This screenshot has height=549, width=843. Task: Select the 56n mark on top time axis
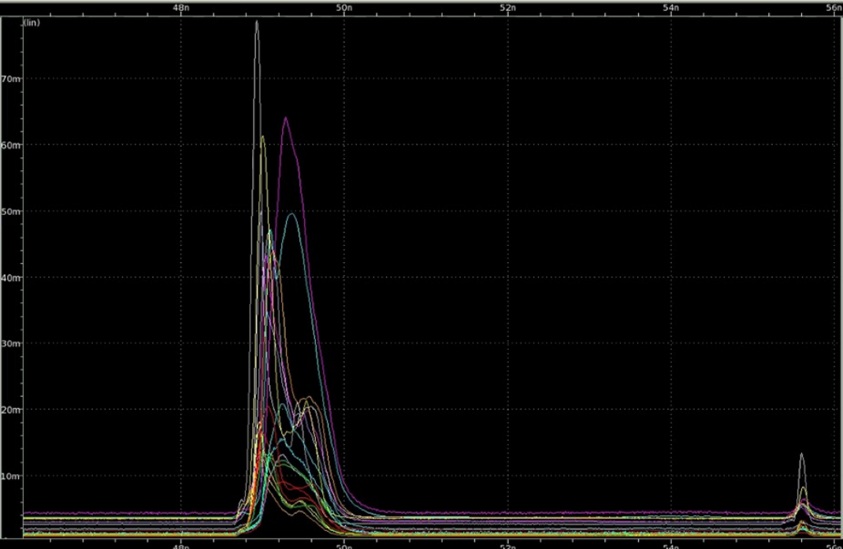point(834,8)
